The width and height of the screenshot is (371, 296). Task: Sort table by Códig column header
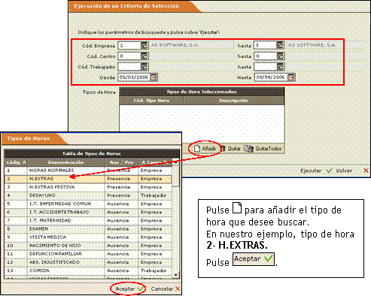(16, 162)
